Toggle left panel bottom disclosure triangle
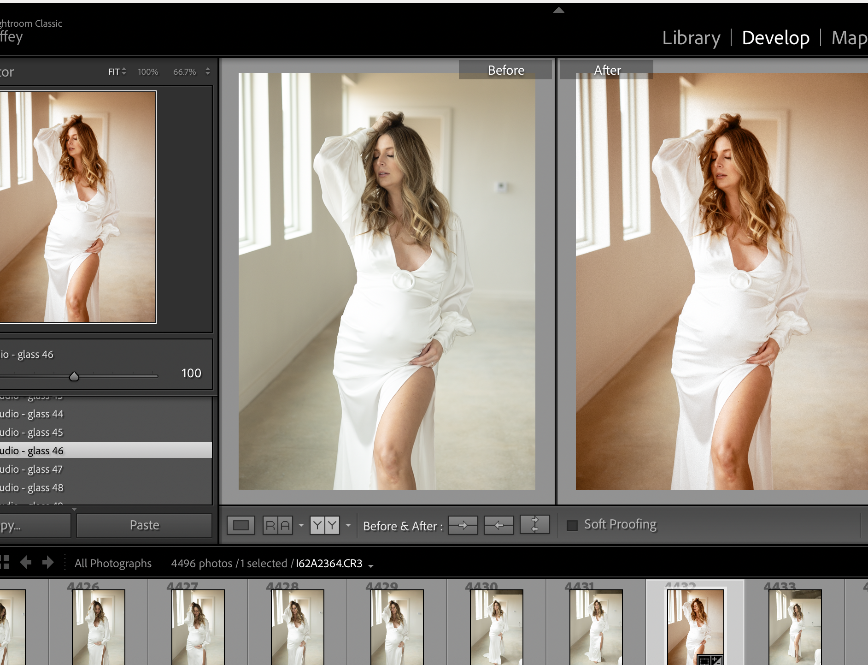The image size is (868, 665). pyautogui.click(x=74, y=509)
